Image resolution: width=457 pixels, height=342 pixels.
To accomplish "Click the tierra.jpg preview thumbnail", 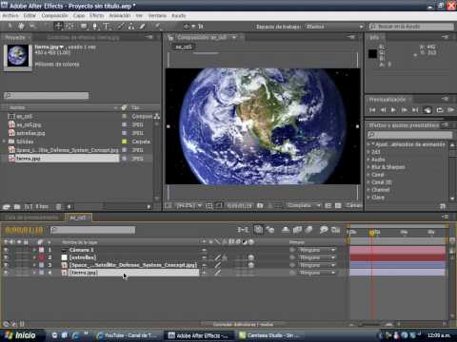I will (x=18, y=56).
